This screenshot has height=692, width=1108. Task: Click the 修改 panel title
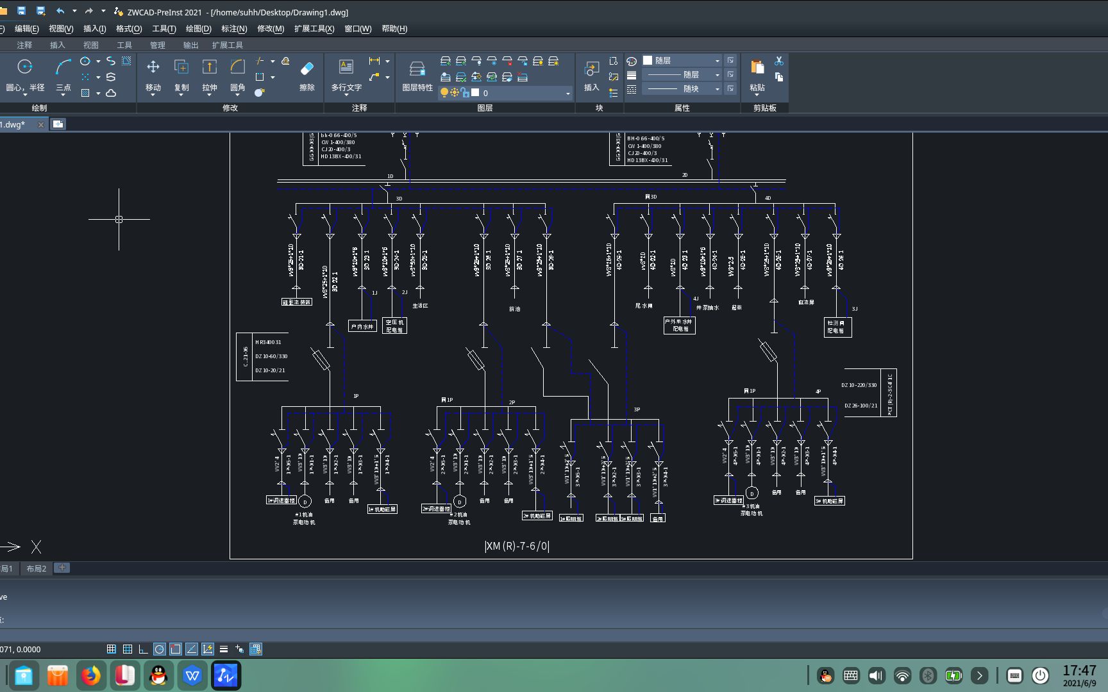pyautogui.click(x=230, y=108)
